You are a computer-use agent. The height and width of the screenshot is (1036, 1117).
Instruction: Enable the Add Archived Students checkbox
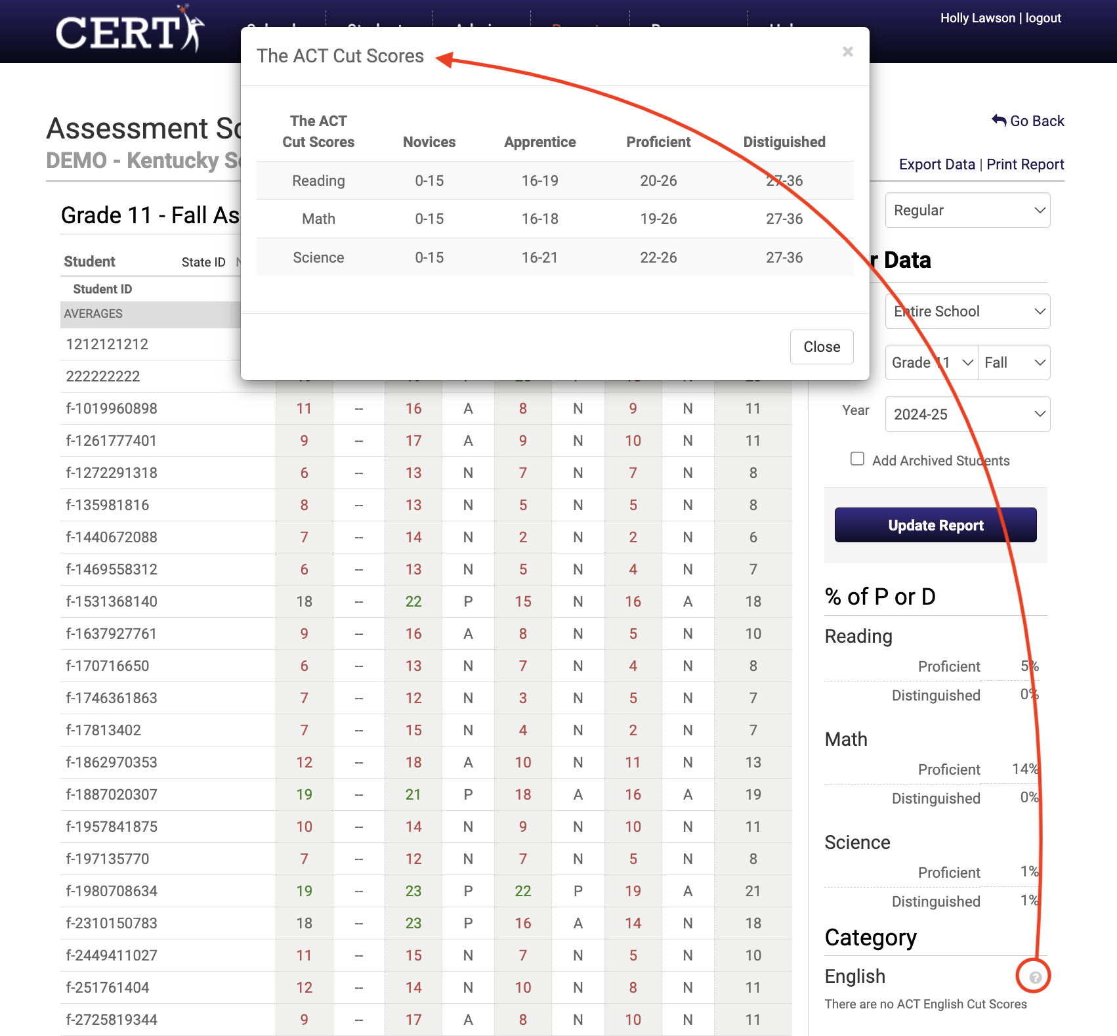(x=857, y=460)
